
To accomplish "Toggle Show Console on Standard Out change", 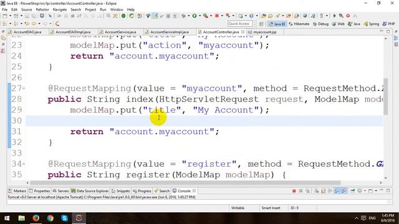I will (337, 191).
